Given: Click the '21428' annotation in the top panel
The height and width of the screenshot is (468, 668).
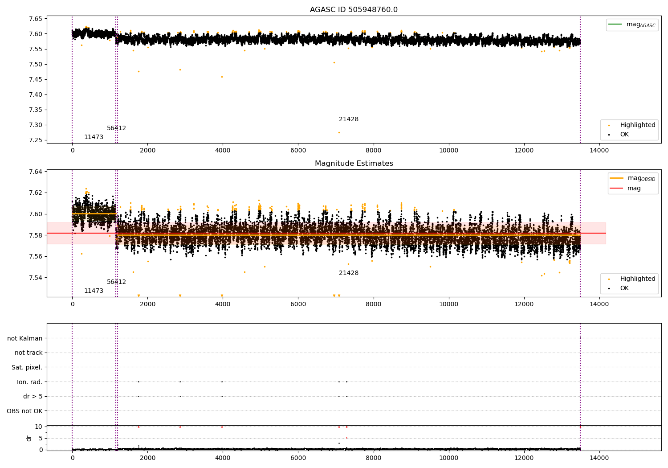Looking at the screenshot, I should [x=349, y=119].
